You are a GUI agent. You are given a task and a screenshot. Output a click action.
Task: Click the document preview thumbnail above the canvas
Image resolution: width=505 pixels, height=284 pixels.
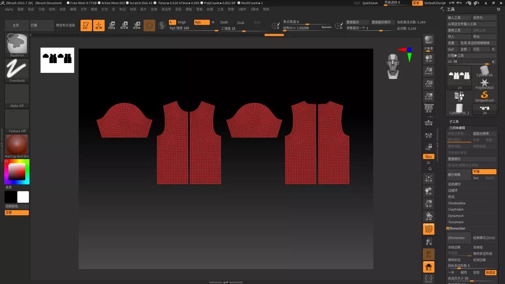tap(57, 60)
